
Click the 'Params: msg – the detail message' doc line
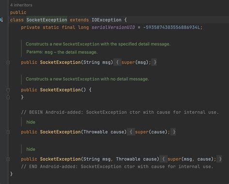click(x=62, y=52)
